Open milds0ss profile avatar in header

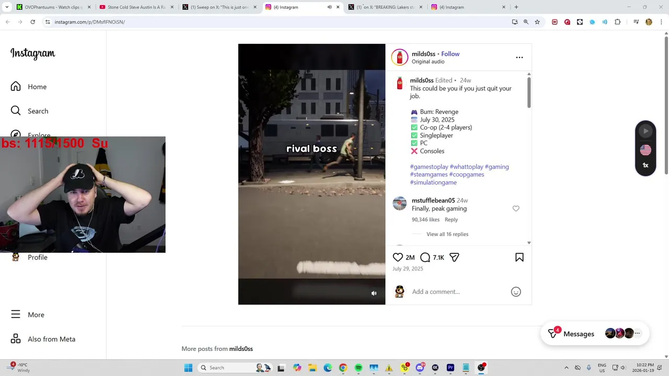pos(399,57)
